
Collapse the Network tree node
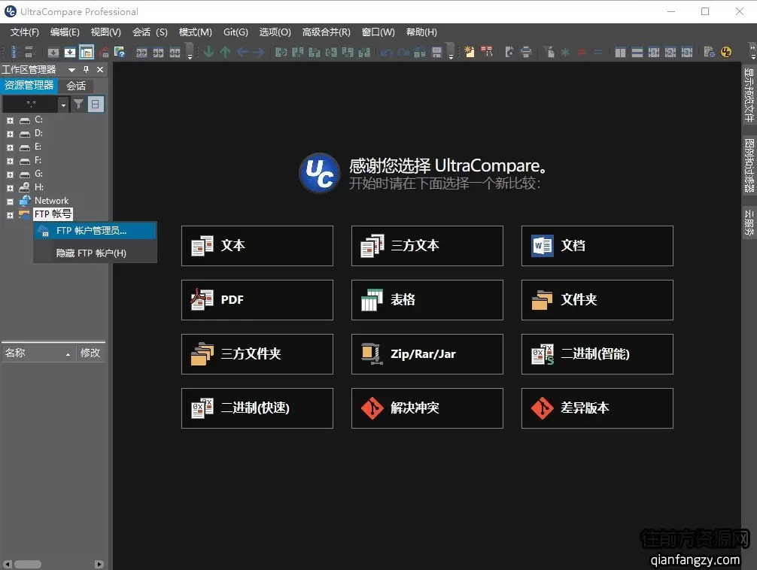[10, 202]
